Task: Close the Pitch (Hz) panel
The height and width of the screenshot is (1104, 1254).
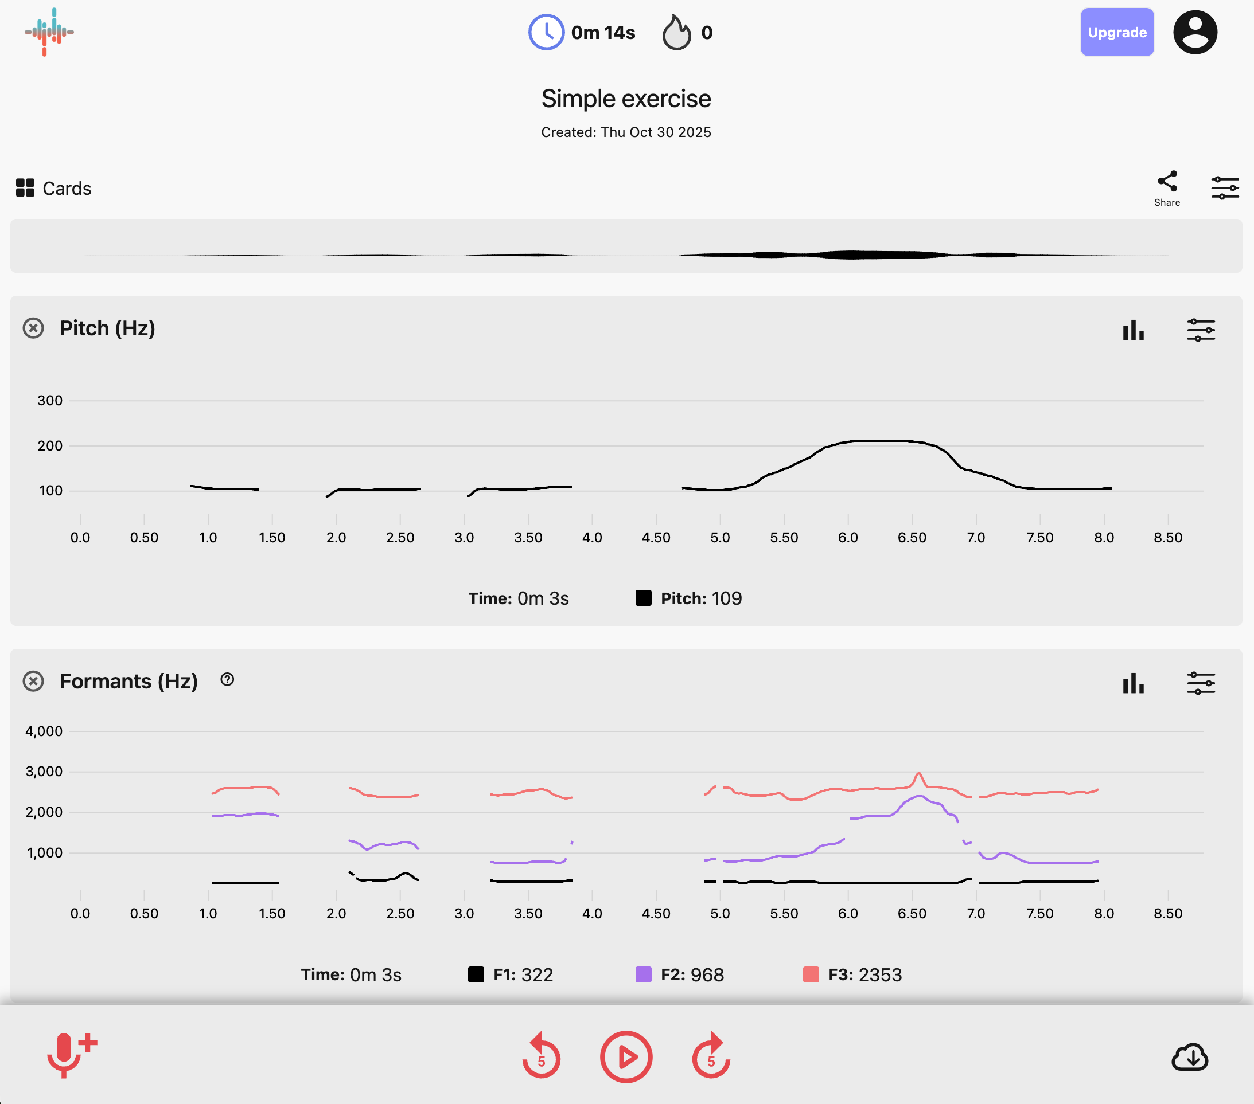Action: [33, 328]
